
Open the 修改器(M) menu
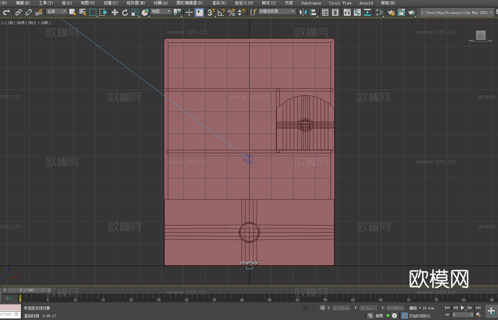pyautogui.click(x=136, y=3)
